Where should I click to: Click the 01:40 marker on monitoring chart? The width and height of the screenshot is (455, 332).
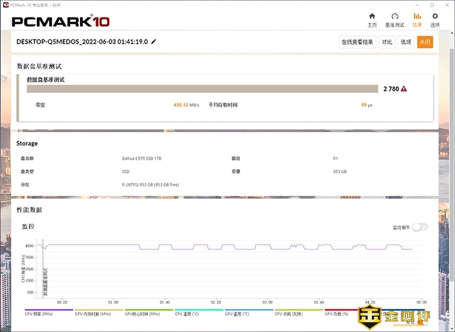point(164,302)
